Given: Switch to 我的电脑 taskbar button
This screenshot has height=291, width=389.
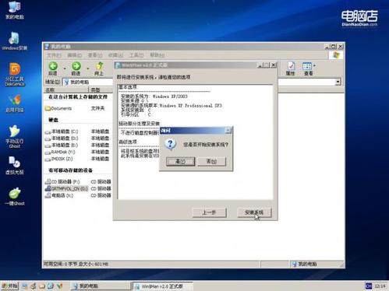Looking at the screenshot, I should 101,286.
